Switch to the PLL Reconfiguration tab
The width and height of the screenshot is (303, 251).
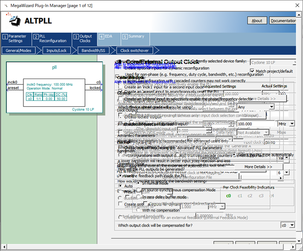click(50, 39)
